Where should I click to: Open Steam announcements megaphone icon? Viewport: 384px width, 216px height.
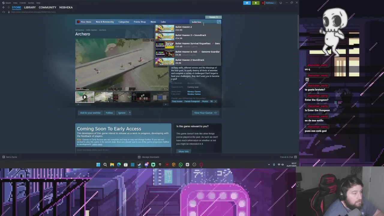[247, 3]
